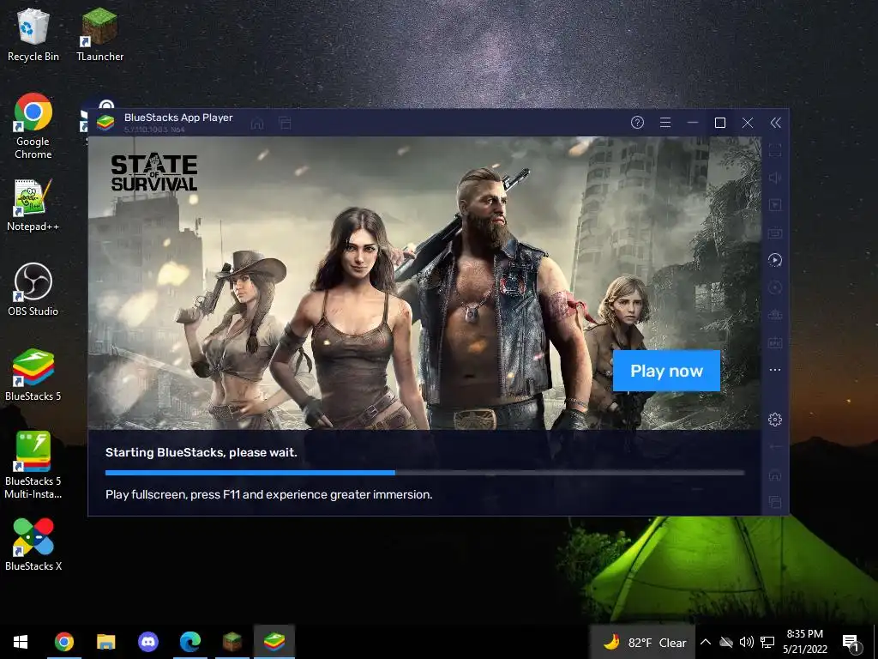
Task: Select the TLauncher desktop icon
Action: [99, 36]
